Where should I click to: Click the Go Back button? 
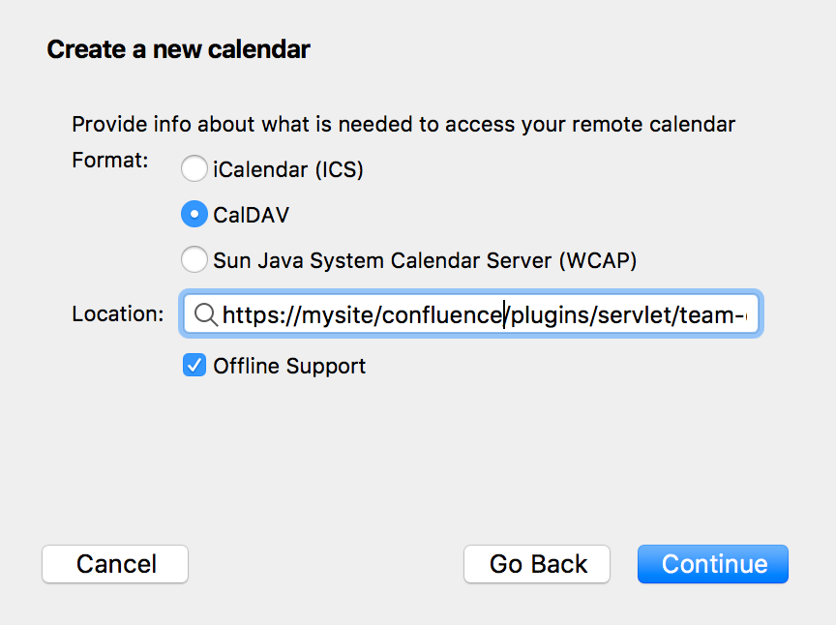(x=537, y=564)
